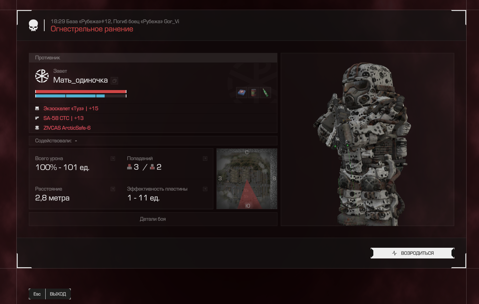The width and height of the screenshot is (479, 304).
Task: Click the copy icon next to Мать_одиночка
Action: (x=114, y=81)
